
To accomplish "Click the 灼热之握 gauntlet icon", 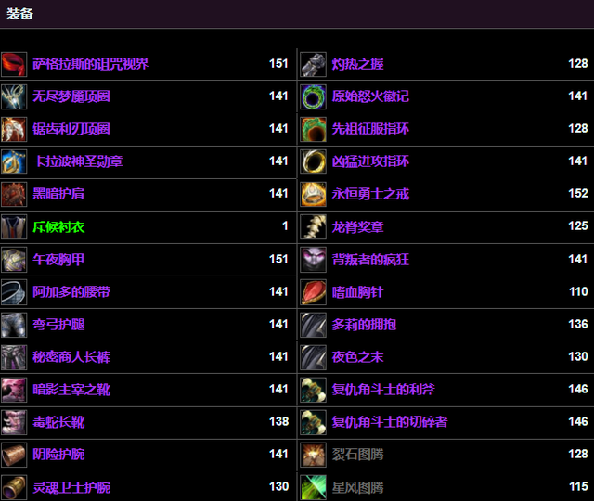I will pos(314,64).
